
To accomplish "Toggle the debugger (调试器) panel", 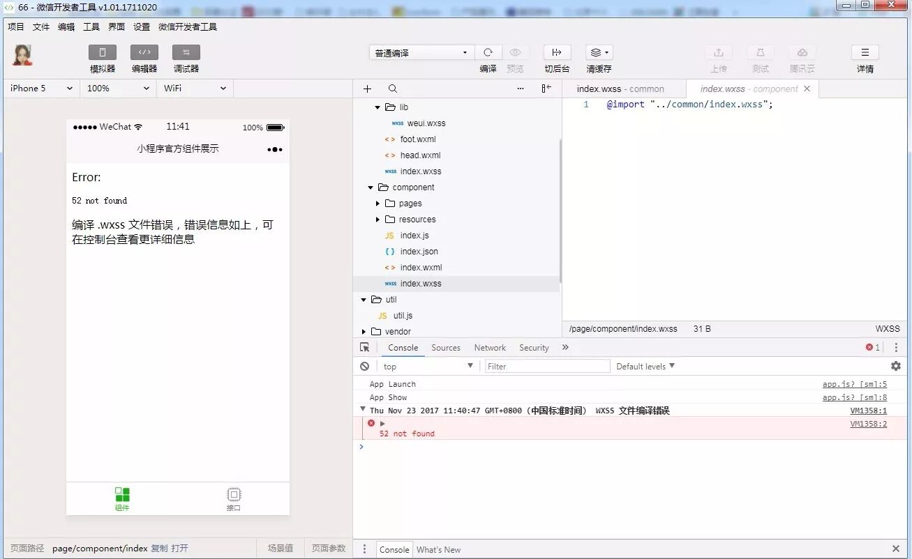I will pos(186,52).
